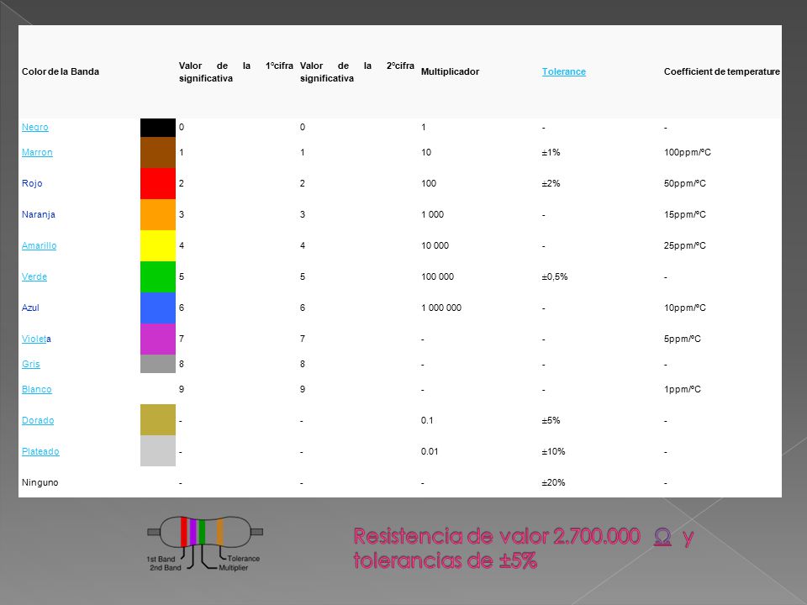Click the green band on resistor
The height and width of the screenshot is (605, 807).
point(203,532)
